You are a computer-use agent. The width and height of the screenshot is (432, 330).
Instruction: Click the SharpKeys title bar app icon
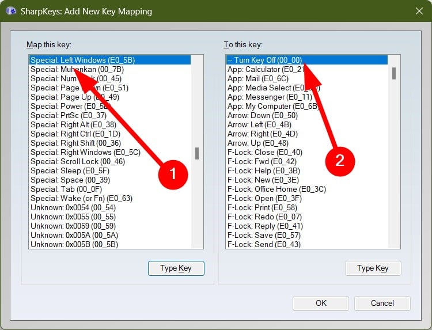(11, 11)
